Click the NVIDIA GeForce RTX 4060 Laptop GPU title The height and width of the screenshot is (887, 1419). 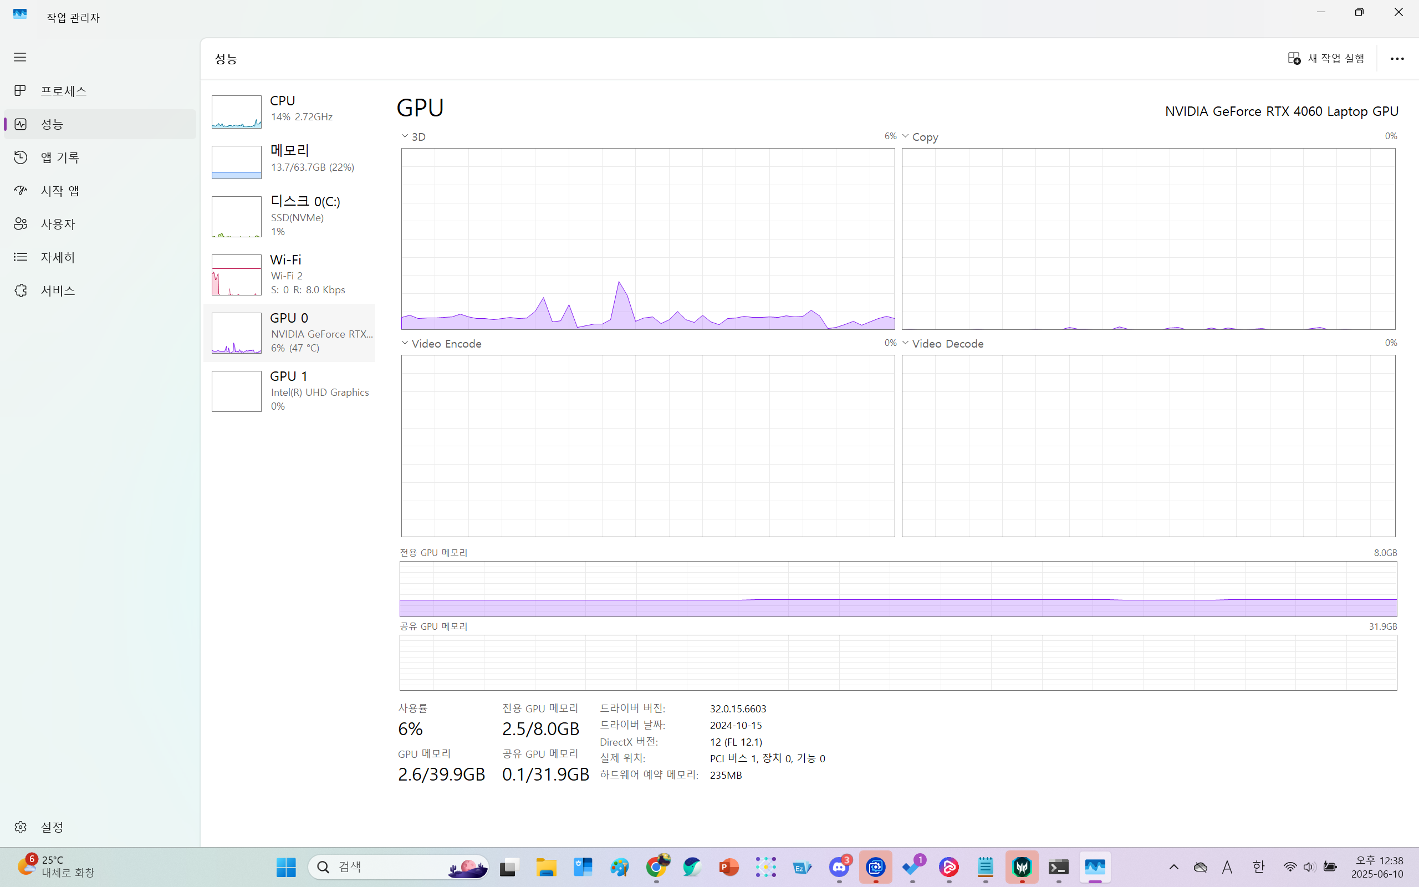click(1281, 111)
